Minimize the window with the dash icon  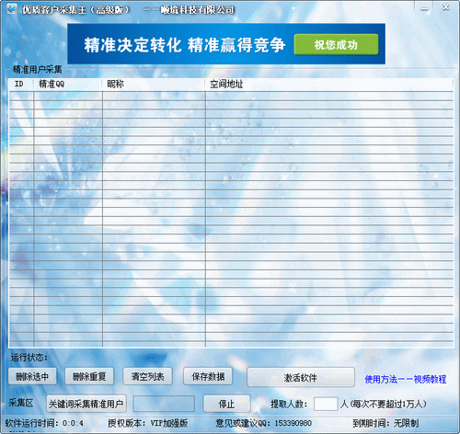(x=424, y=9)
